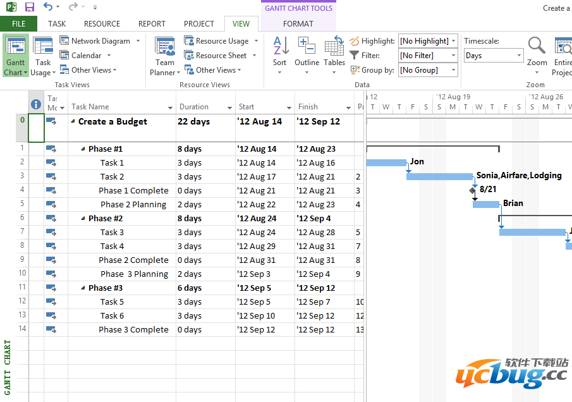Screen dimensions: 572x402
Task: Expand Resource Sheet dropdown arrow
Action: pyautogui.click(x=254, y=56)
